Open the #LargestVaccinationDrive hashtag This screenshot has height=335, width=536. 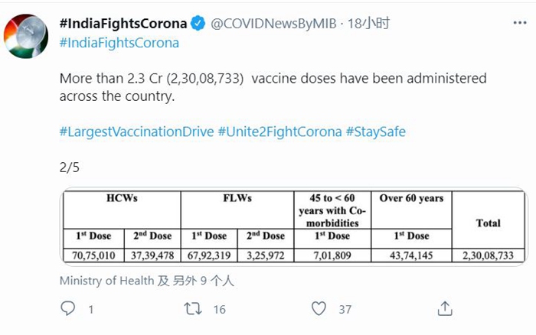coord(136,132)
